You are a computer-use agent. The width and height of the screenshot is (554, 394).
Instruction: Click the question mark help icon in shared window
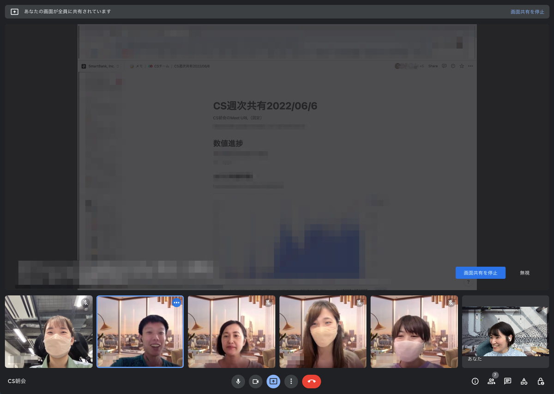tap(468, 282)
